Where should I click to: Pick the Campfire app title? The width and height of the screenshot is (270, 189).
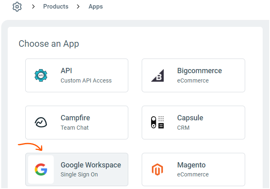click(x=75, y=118)
